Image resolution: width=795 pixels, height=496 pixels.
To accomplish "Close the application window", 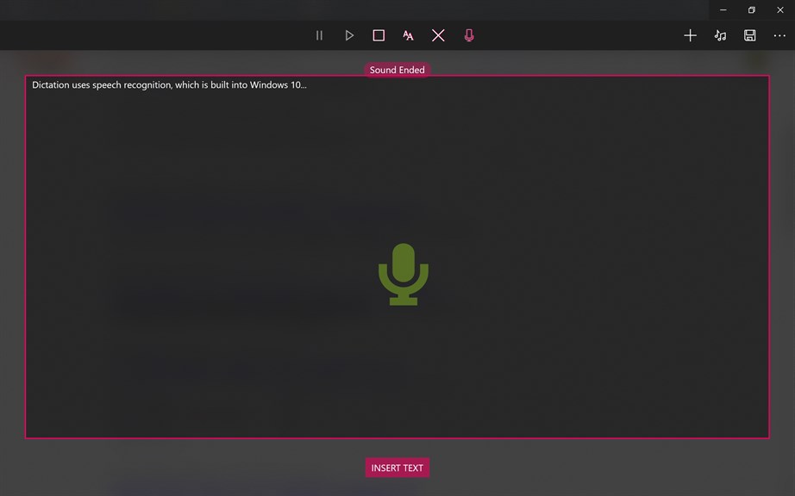I will click(x=780, y=10).
